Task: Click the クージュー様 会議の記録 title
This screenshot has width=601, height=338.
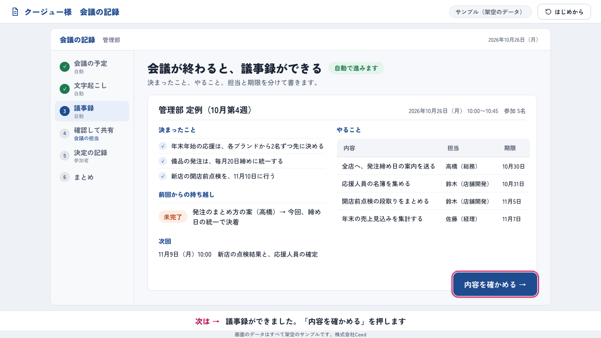Action: click(72, 12)
